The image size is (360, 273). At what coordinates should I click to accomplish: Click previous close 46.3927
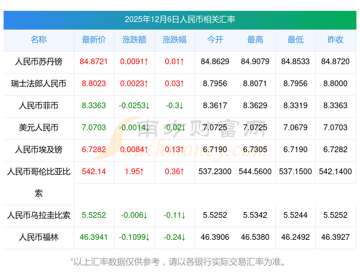point(336,237)
